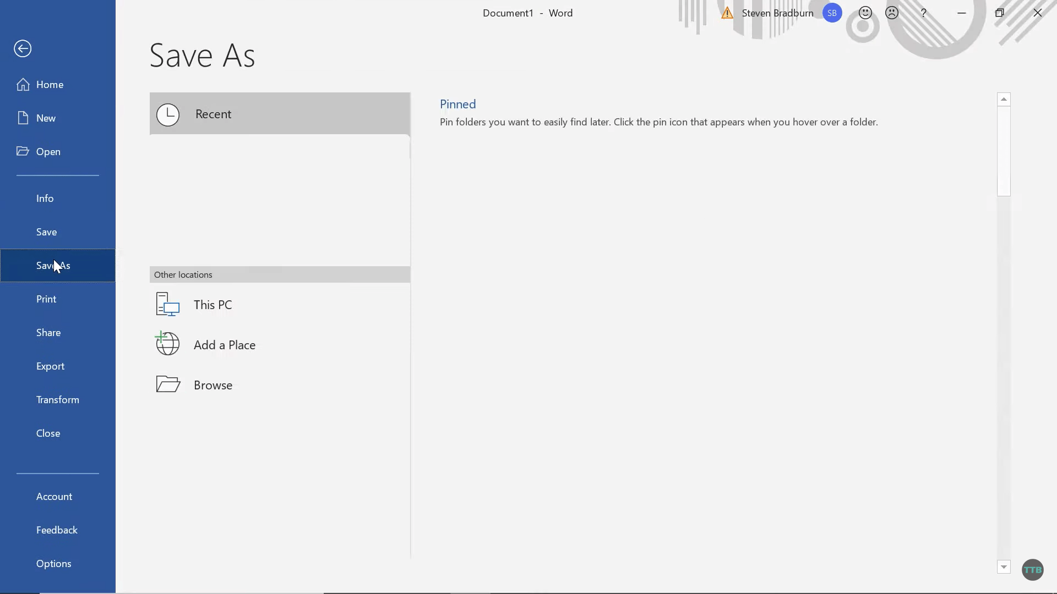Close the Word window

1038,13
